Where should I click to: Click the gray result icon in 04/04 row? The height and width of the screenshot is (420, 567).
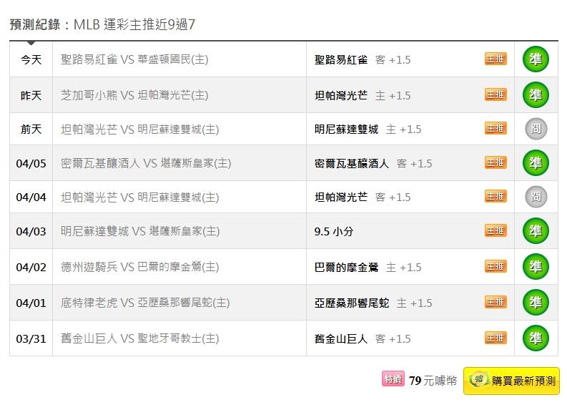pos(536,197)
